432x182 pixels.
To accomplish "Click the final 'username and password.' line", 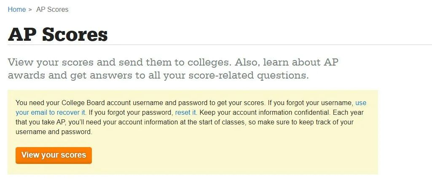I will (54, 132).
